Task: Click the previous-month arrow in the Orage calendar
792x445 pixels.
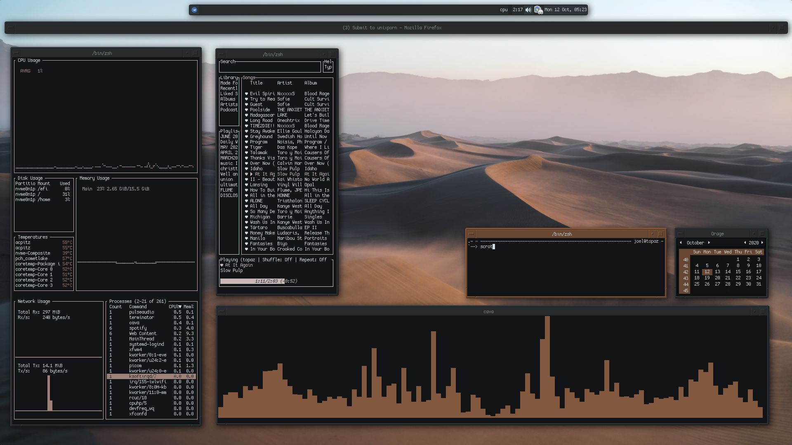Action: click(681, 243)
